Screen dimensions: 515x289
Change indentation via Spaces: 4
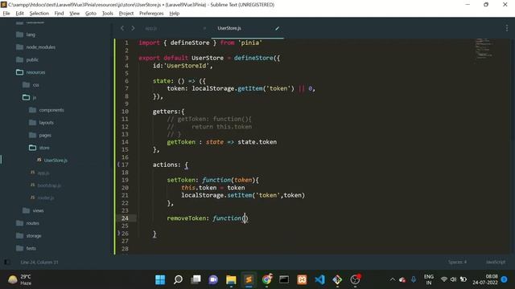(457, 263)
